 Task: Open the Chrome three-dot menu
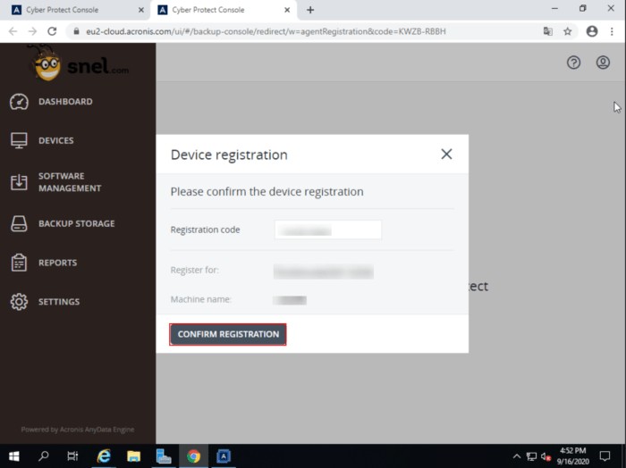point(612,31)
